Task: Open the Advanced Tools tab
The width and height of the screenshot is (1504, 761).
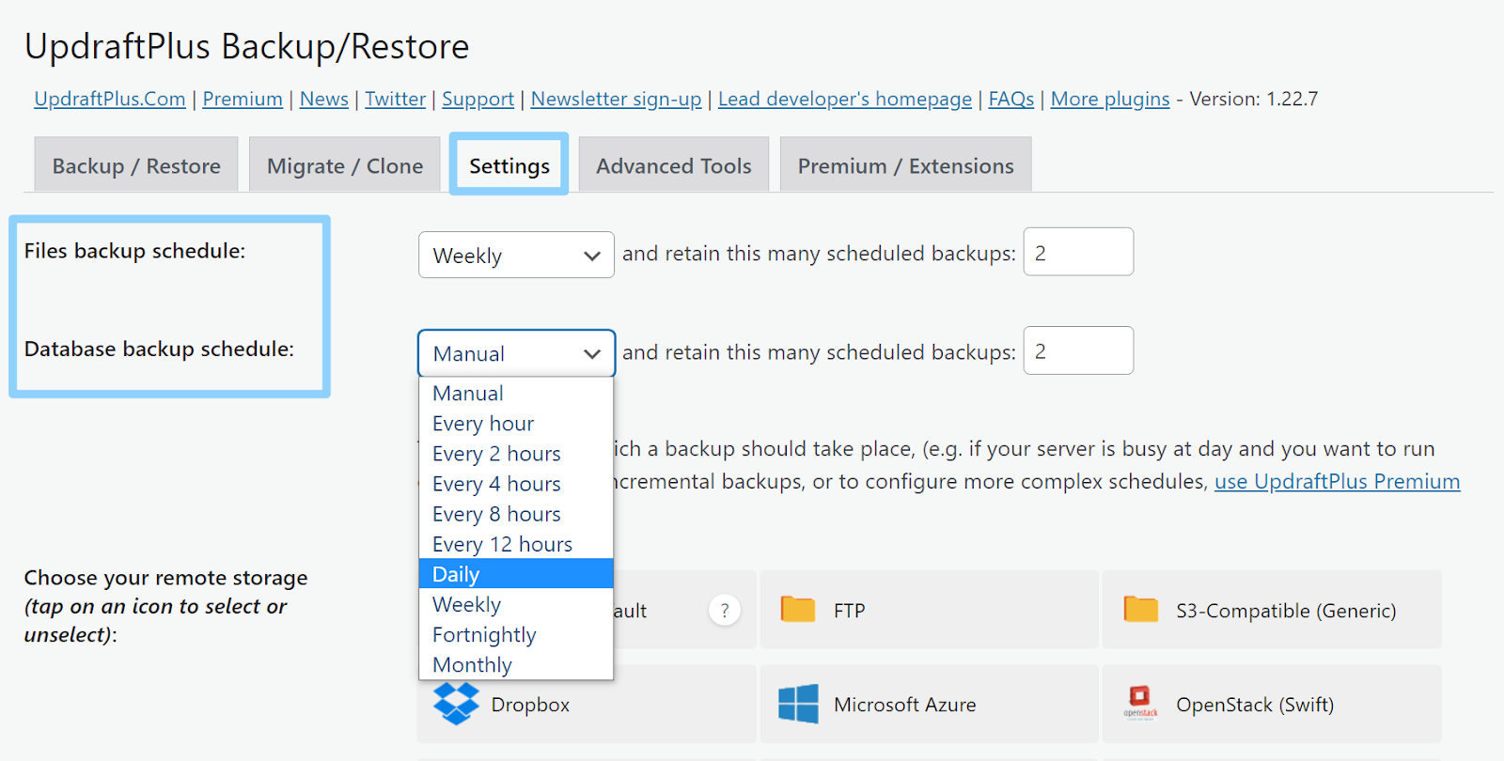Action: [673, 166]
